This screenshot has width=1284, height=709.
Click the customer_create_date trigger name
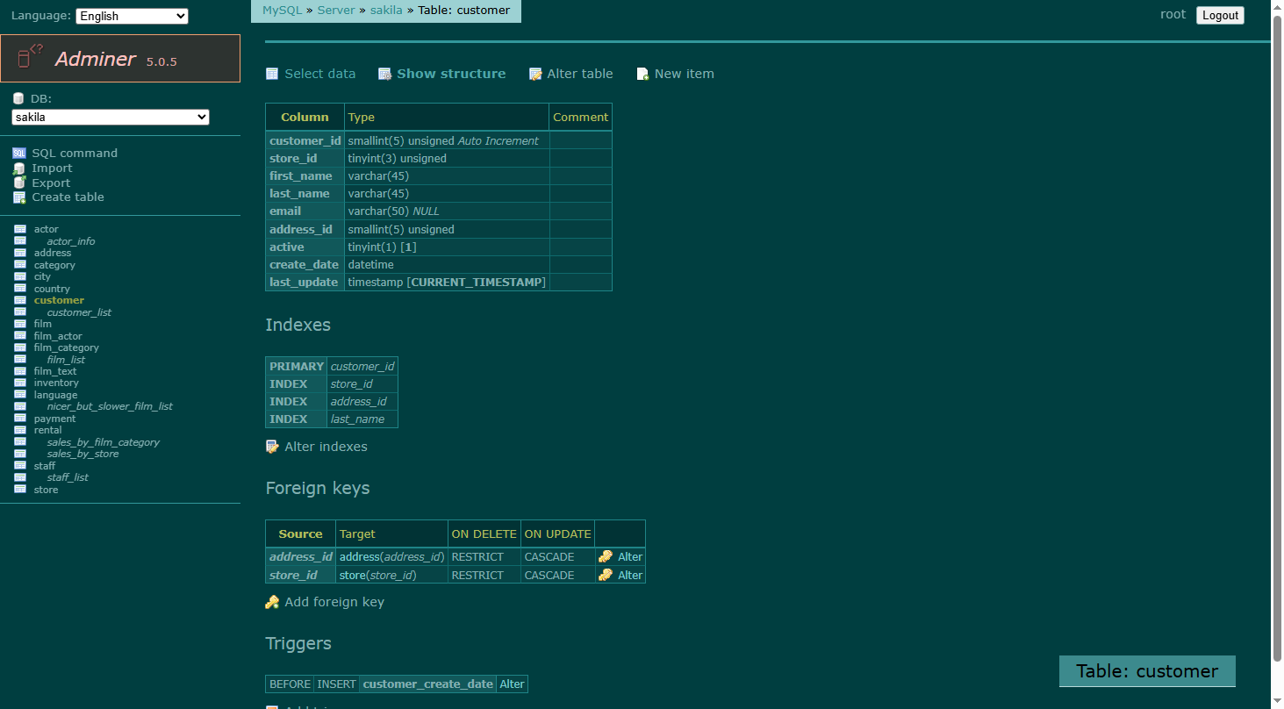pyautogui.click(x=428, y=684)
